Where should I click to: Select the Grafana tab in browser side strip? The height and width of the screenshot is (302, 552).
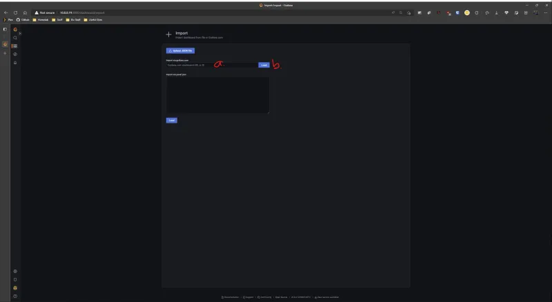[x=5, y=44]
